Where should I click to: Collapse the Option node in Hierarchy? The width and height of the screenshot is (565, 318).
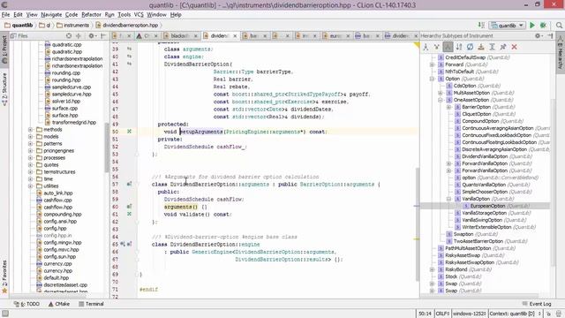click(432, 79)
